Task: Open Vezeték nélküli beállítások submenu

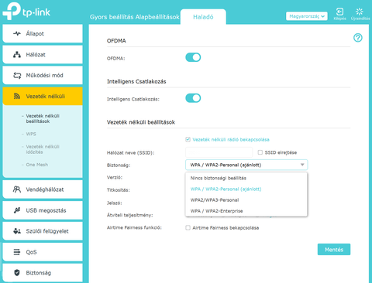Action: [x=43, y=118]
